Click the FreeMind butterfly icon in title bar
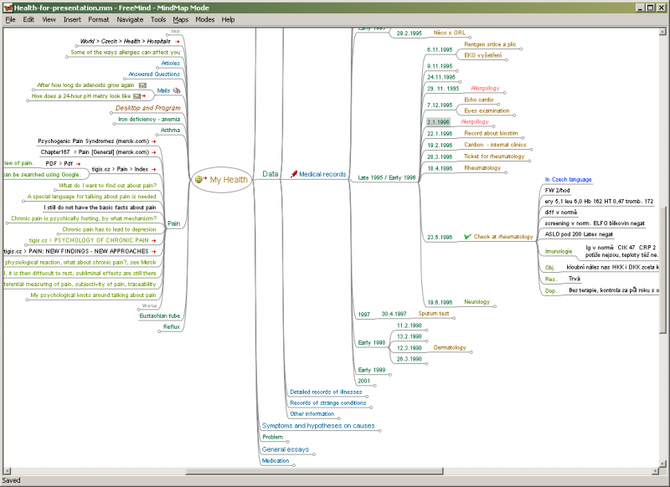The height and width of the screenshot is (487, 670). [8, 7]
